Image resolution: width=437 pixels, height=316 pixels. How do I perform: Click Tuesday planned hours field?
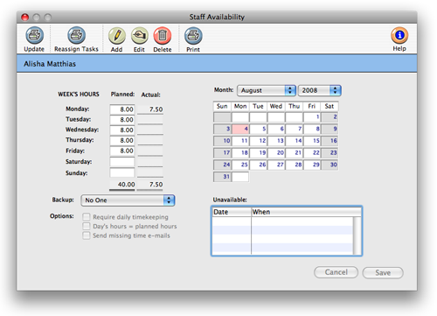pos(122,120)
